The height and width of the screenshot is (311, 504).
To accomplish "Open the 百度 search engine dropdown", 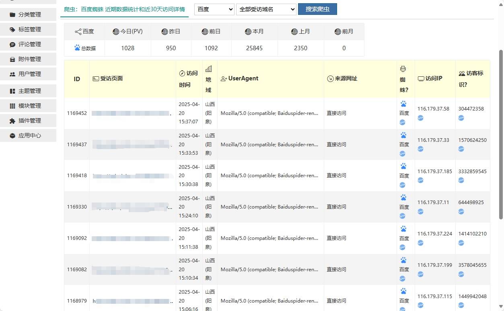I will pyautogui.click(x=214, y=9).
